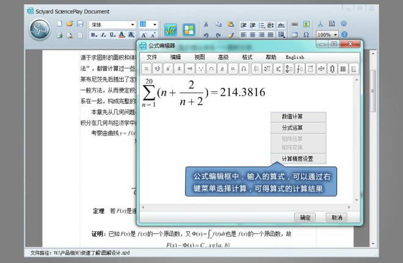Open the division symbol templates palette

pyautogui.click(x=321, y=68)
